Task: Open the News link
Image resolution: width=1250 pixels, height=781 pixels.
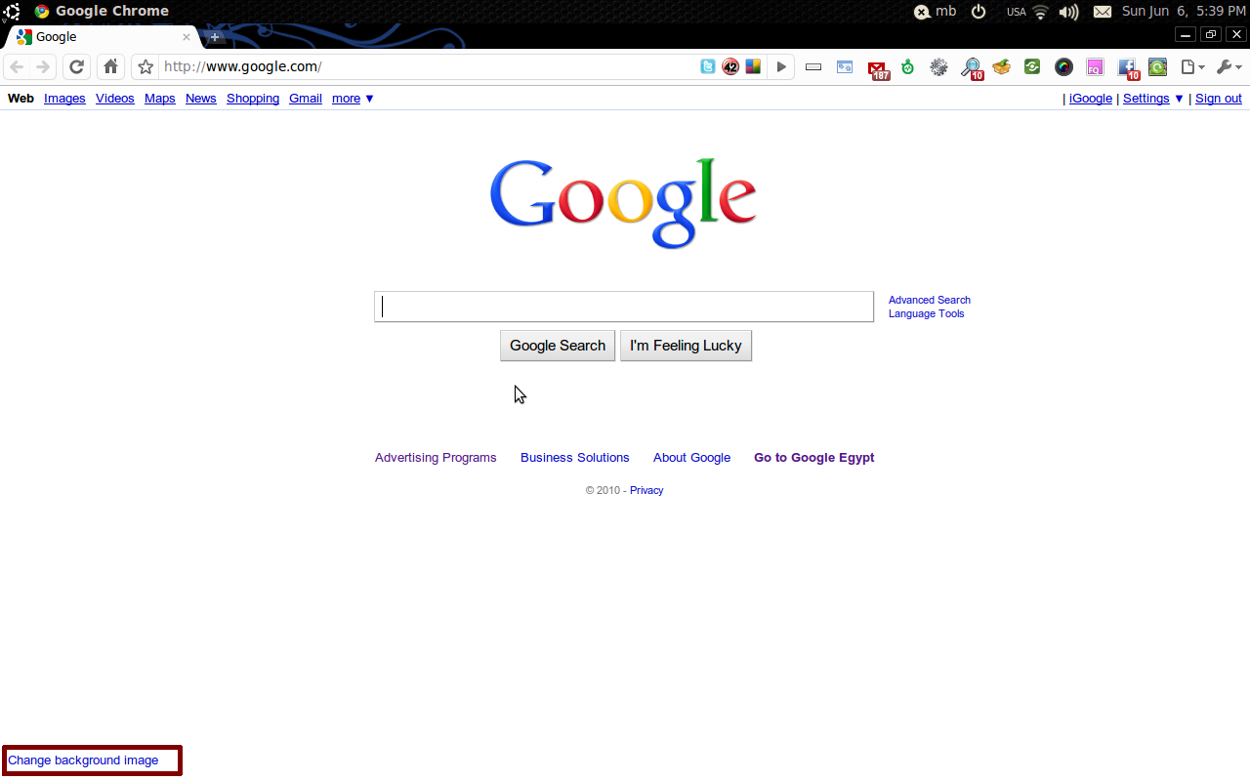Action: pyautogui.click(x=201, y=99)
